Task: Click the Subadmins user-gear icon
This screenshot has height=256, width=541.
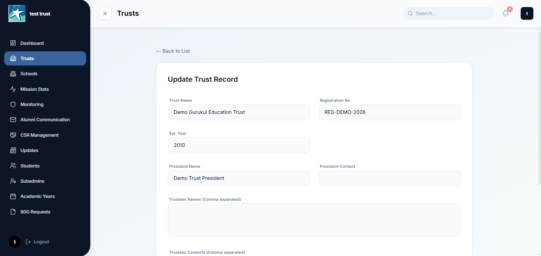Action: click(13, 181)
